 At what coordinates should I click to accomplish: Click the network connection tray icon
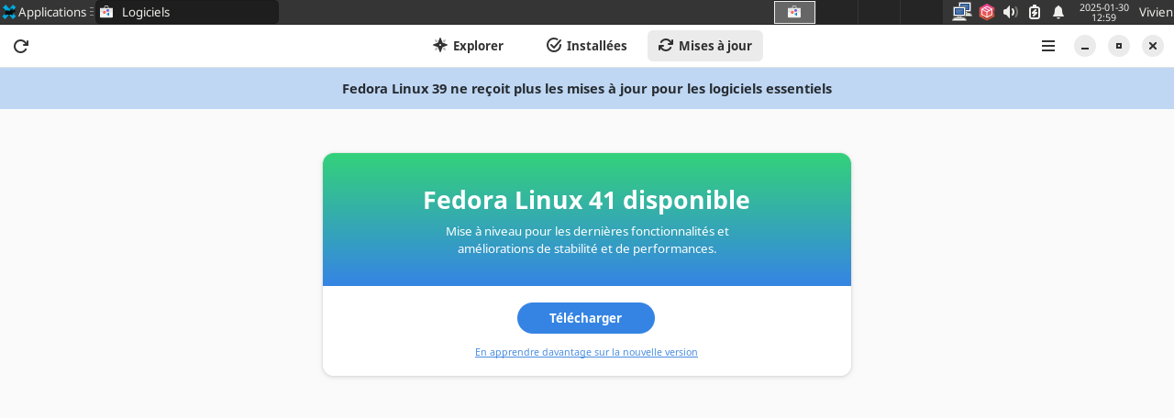(961, 12)
